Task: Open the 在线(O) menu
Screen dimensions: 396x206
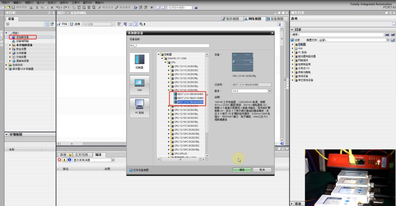Action: pyautogui.click(x=52, y=2)
